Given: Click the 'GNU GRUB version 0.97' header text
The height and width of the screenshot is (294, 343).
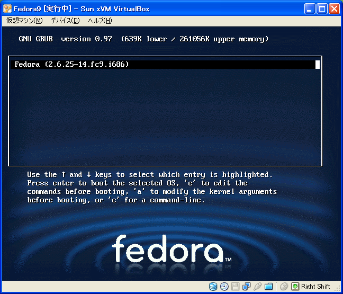Looking at the screenshot, I should coord(66,39).
